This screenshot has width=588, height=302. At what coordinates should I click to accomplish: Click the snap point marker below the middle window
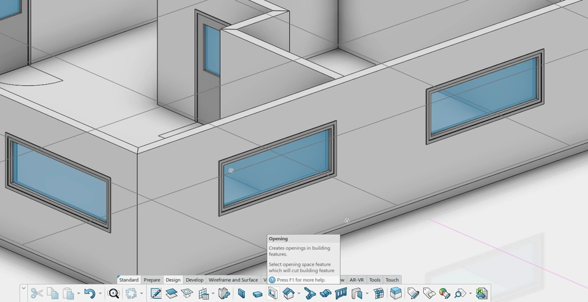347,221
